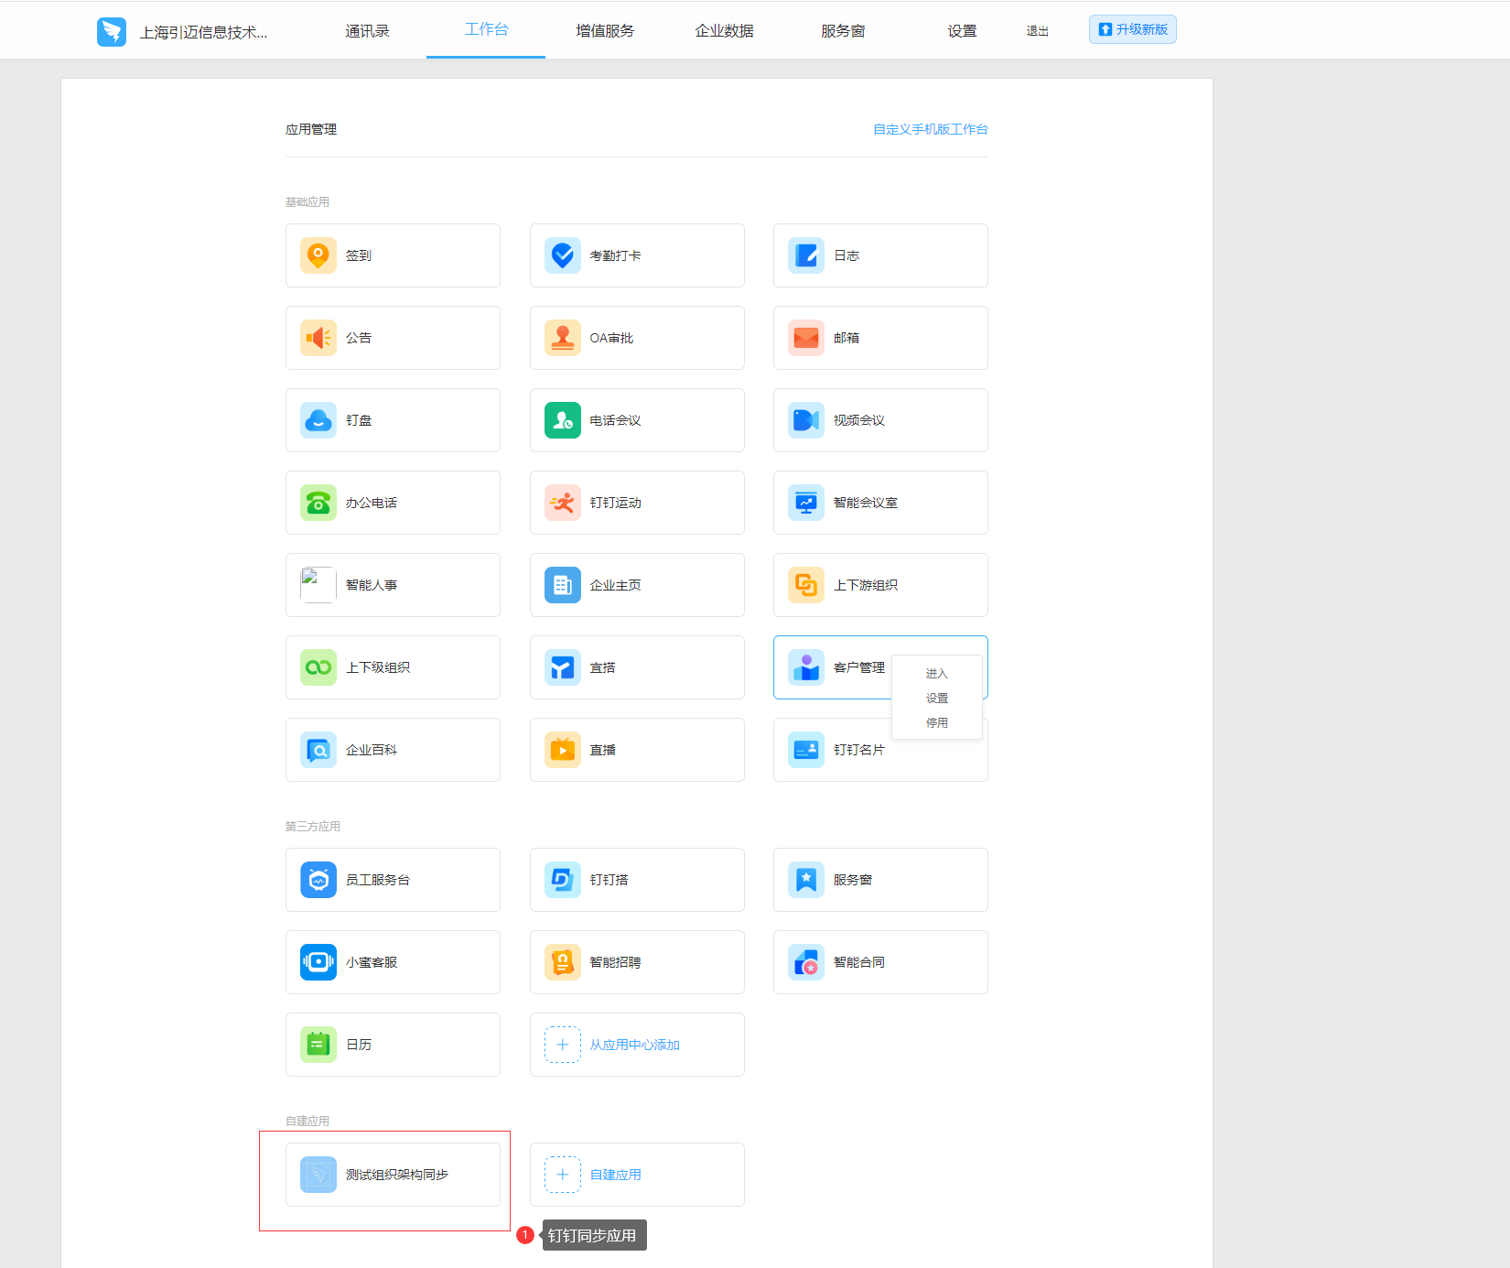
Task: Click the 企业百科 label text
Action: 372,750
